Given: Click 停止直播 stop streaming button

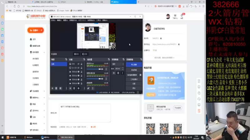Looking at the screenshot, I should click(x=134, y=65).
